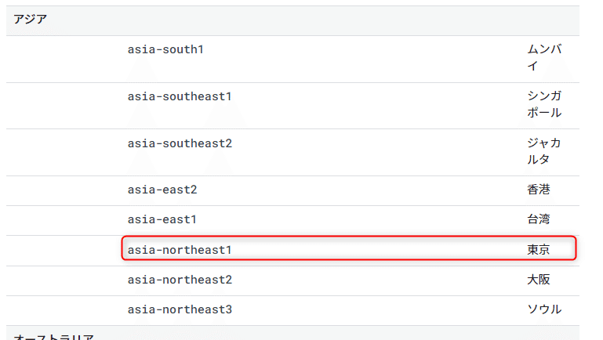Click the ジャカルタ location label
This screenshot has height=340, width=603.
543,151
